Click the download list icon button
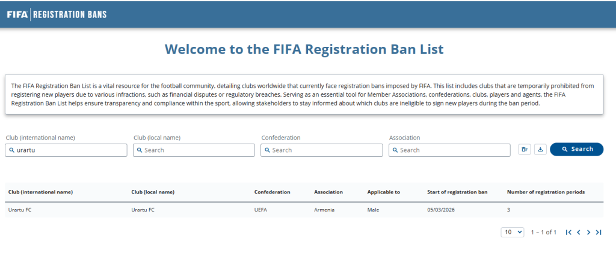This screenshot has height=268, width=616. pos(540,150)
